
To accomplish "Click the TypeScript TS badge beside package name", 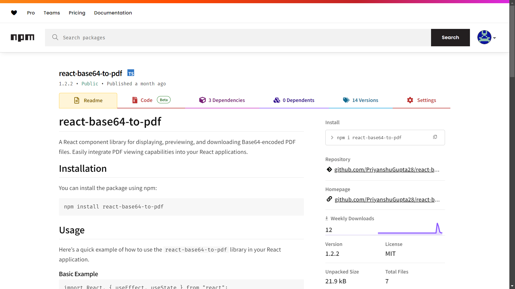I will point(131,73).
